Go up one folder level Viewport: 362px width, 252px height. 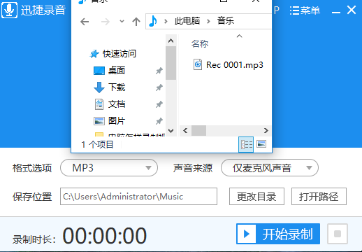click(136, 22)
